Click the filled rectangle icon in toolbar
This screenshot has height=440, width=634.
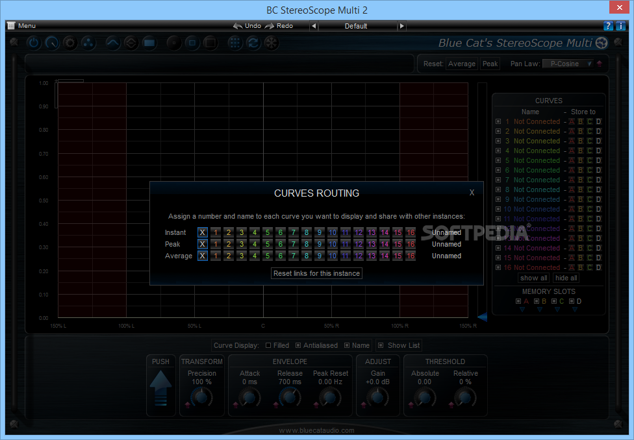pyautogui.click(x=149, y=43)
